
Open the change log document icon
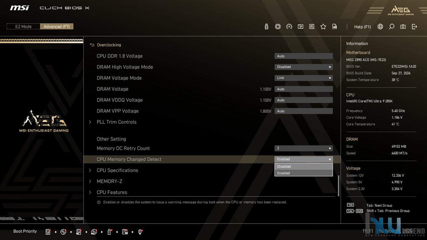click(335, 27)
